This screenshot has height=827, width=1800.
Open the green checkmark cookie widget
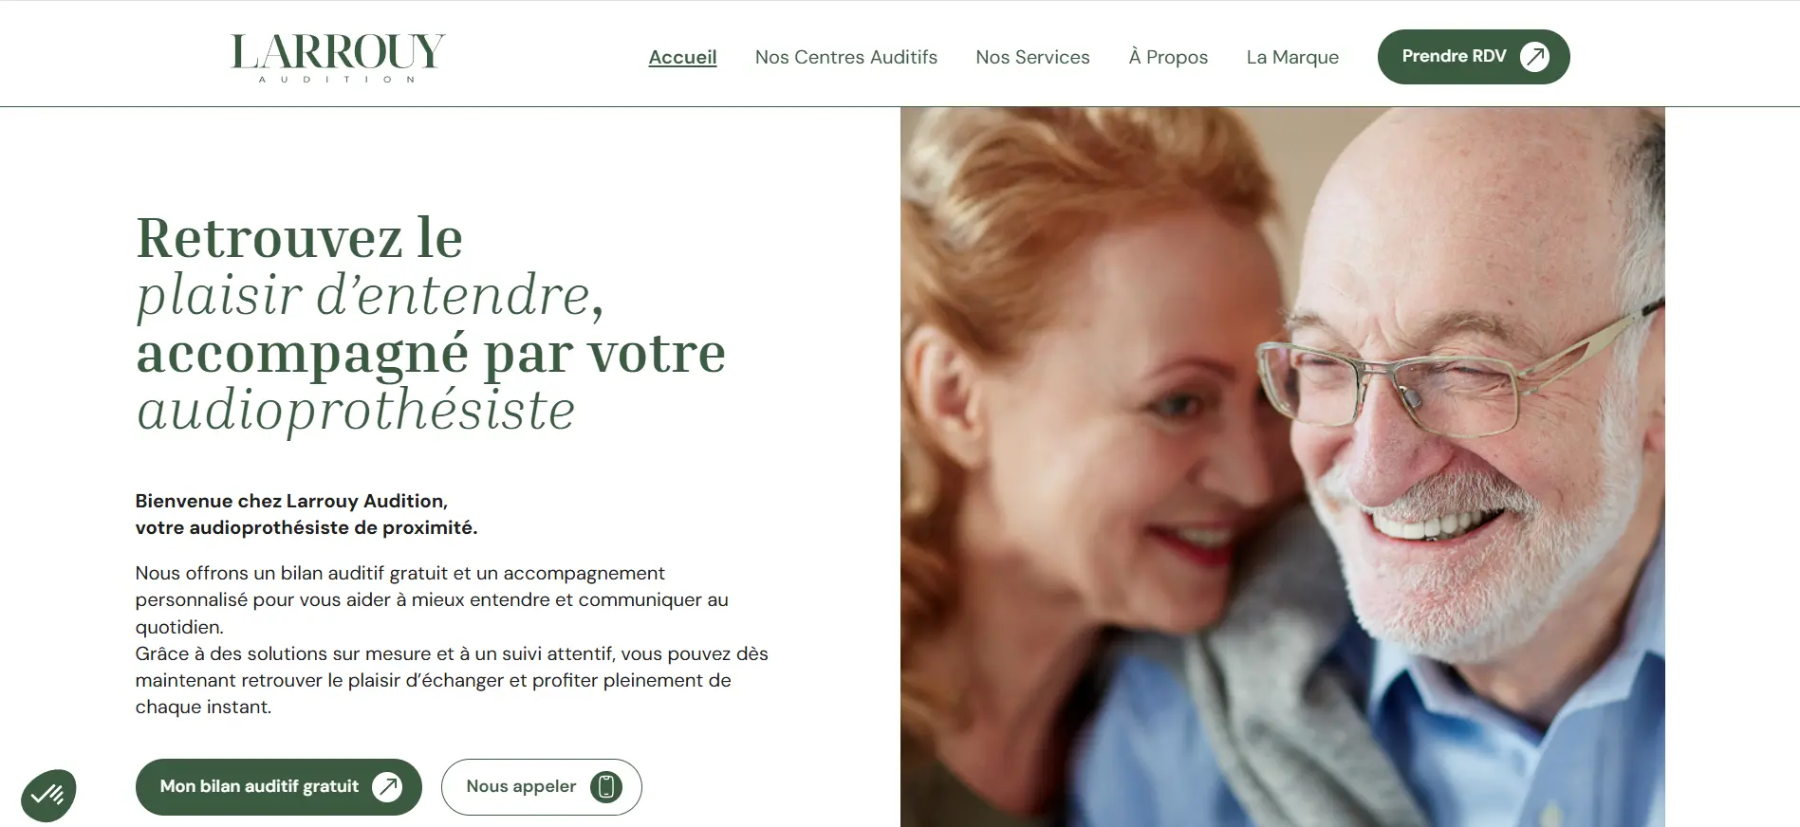(x=48, y=795)
